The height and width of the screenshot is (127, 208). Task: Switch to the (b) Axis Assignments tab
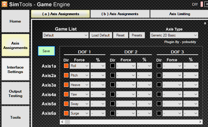(x=120, y=14)
